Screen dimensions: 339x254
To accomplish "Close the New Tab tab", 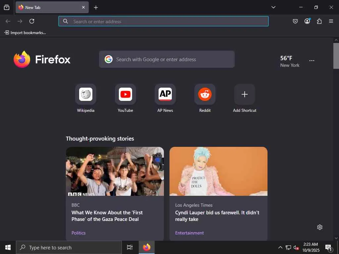I will pos(83,7).
